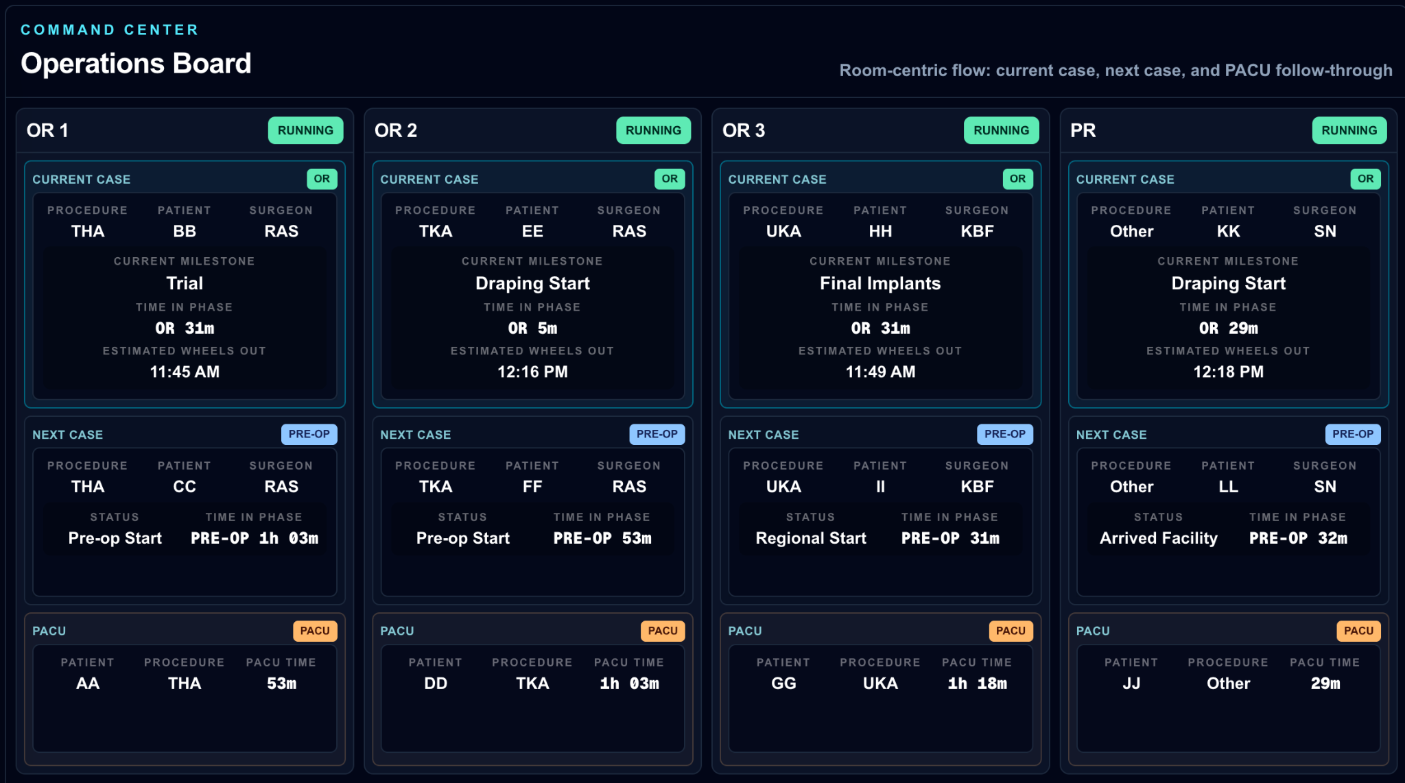Click PACU patient AA
1405x783 pixels.
88,683
